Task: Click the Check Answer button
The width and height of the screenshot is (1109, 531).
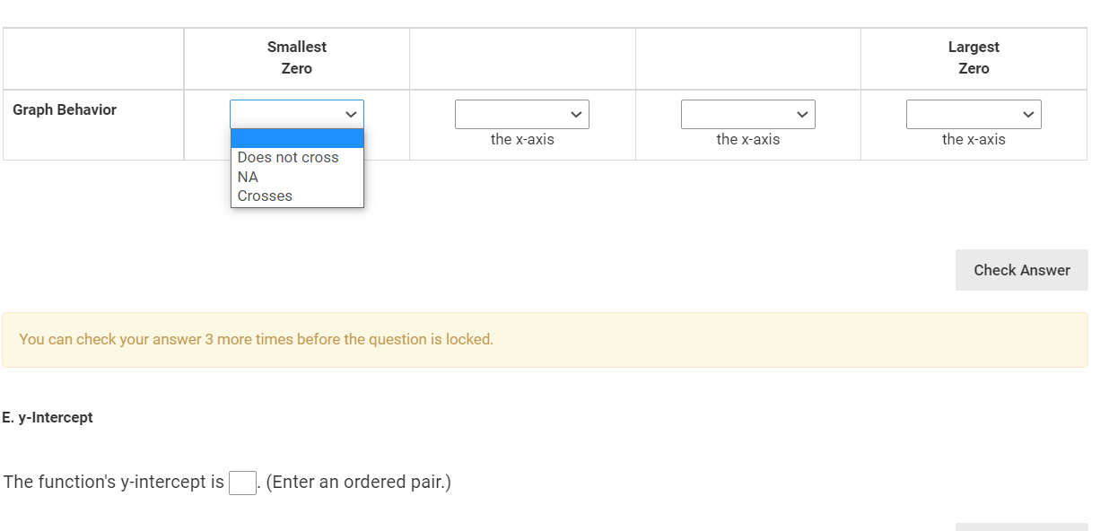Action: click(x=1021, y=269)
